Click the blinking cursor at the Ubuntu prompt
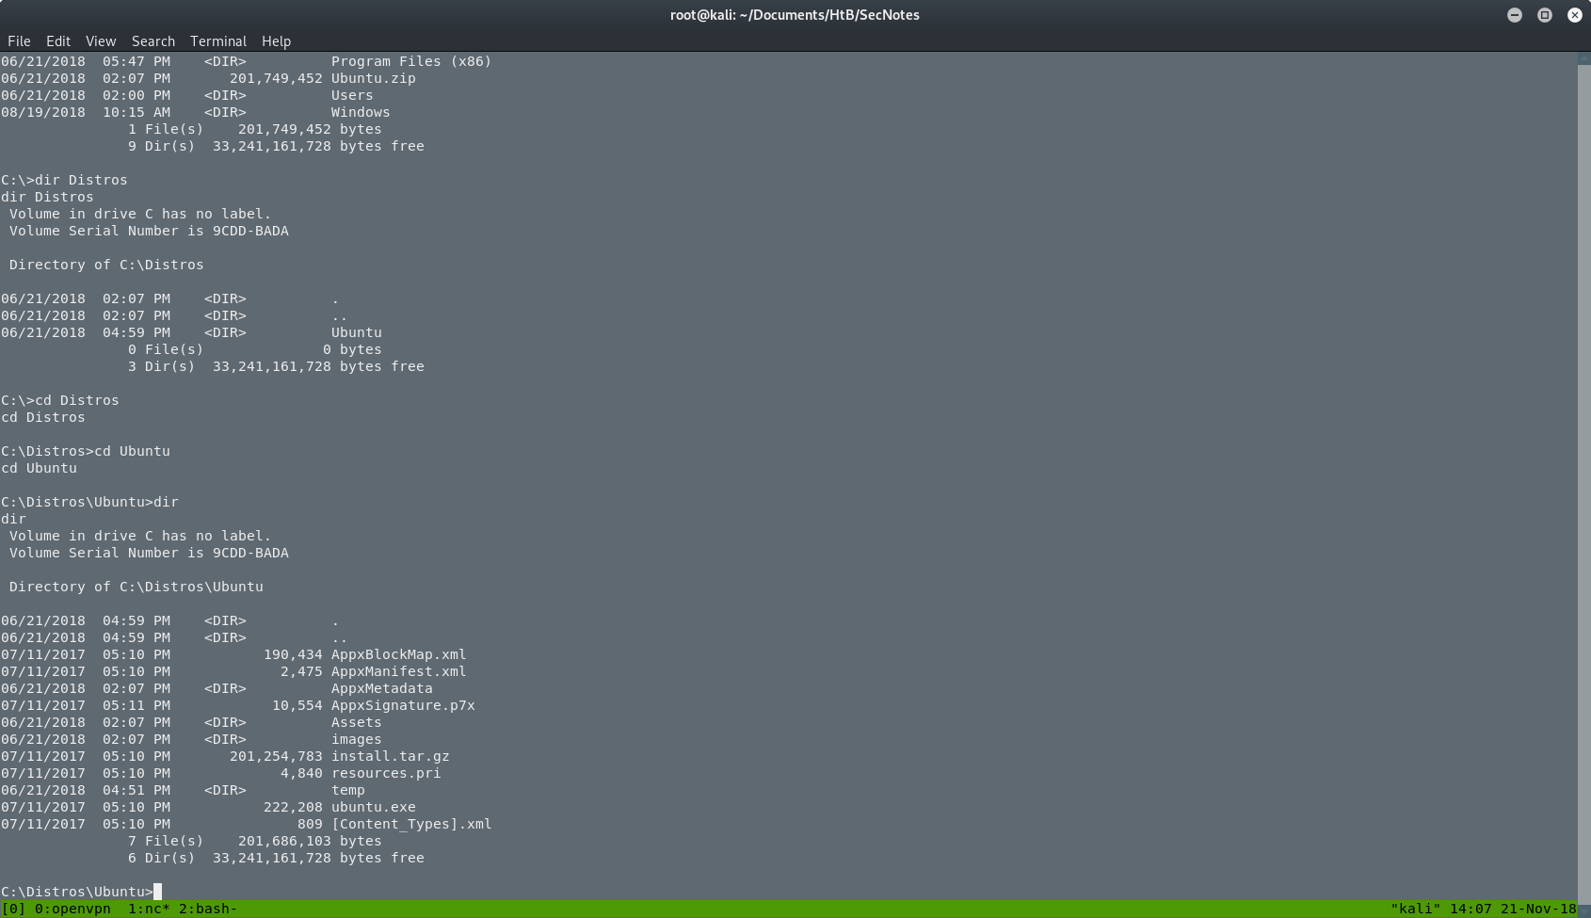1591x918 pixels. [160, 891]
